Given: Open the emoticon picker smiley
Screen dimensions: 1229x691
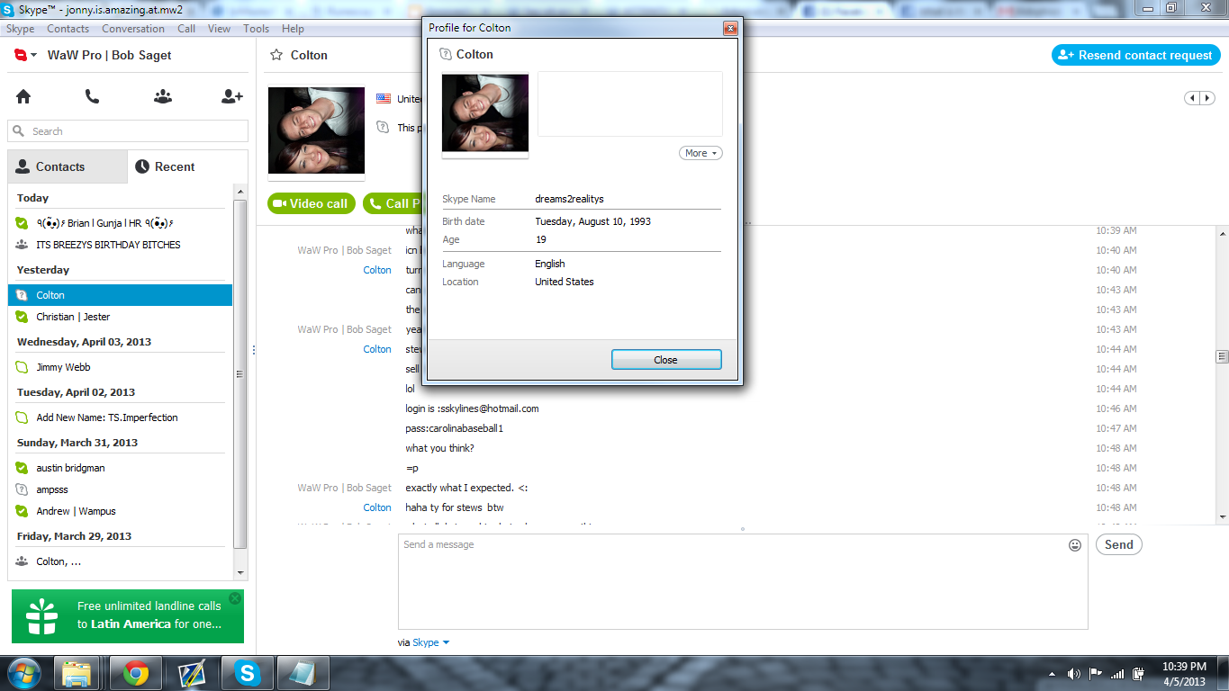Looking at the screenshot, I should [1074, 545].
